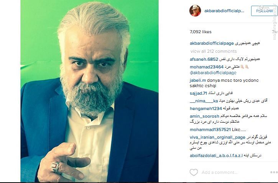Open the profile avatar picture
This screenshot has width=278, height=183.
195,11
